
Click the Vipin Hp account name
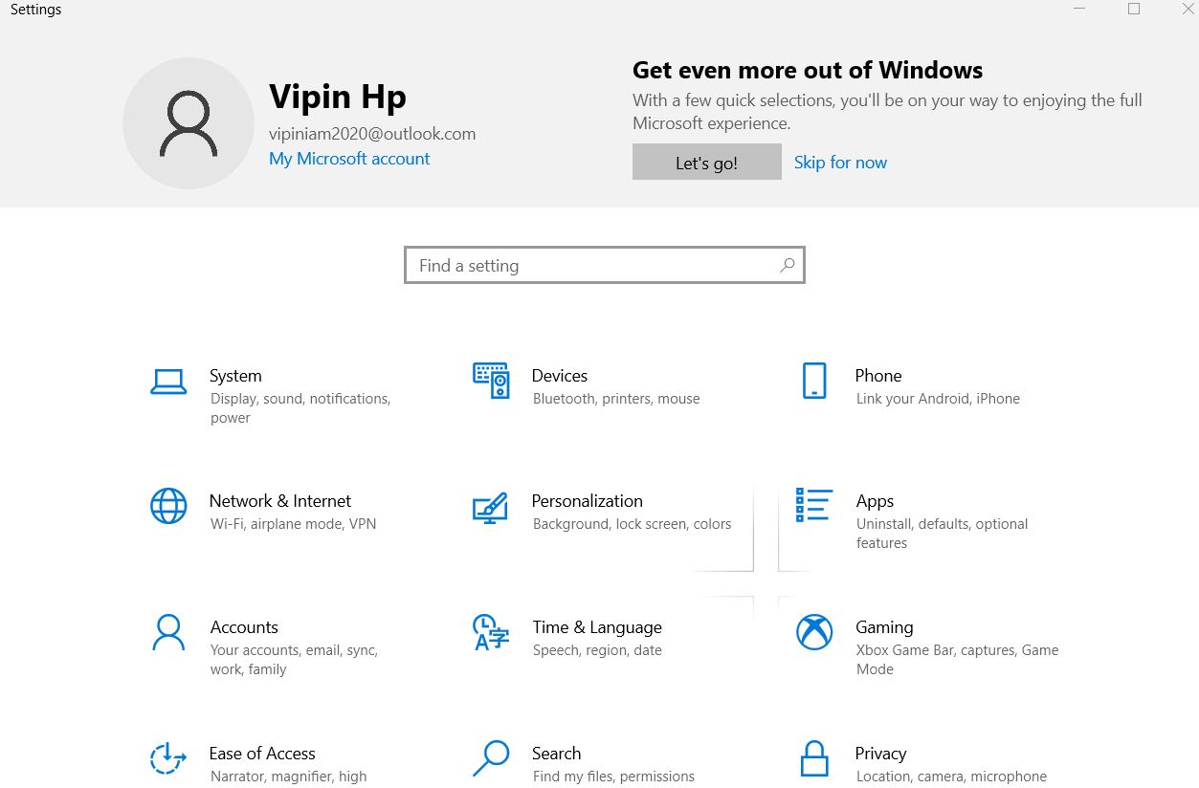(x=338, y=97)
